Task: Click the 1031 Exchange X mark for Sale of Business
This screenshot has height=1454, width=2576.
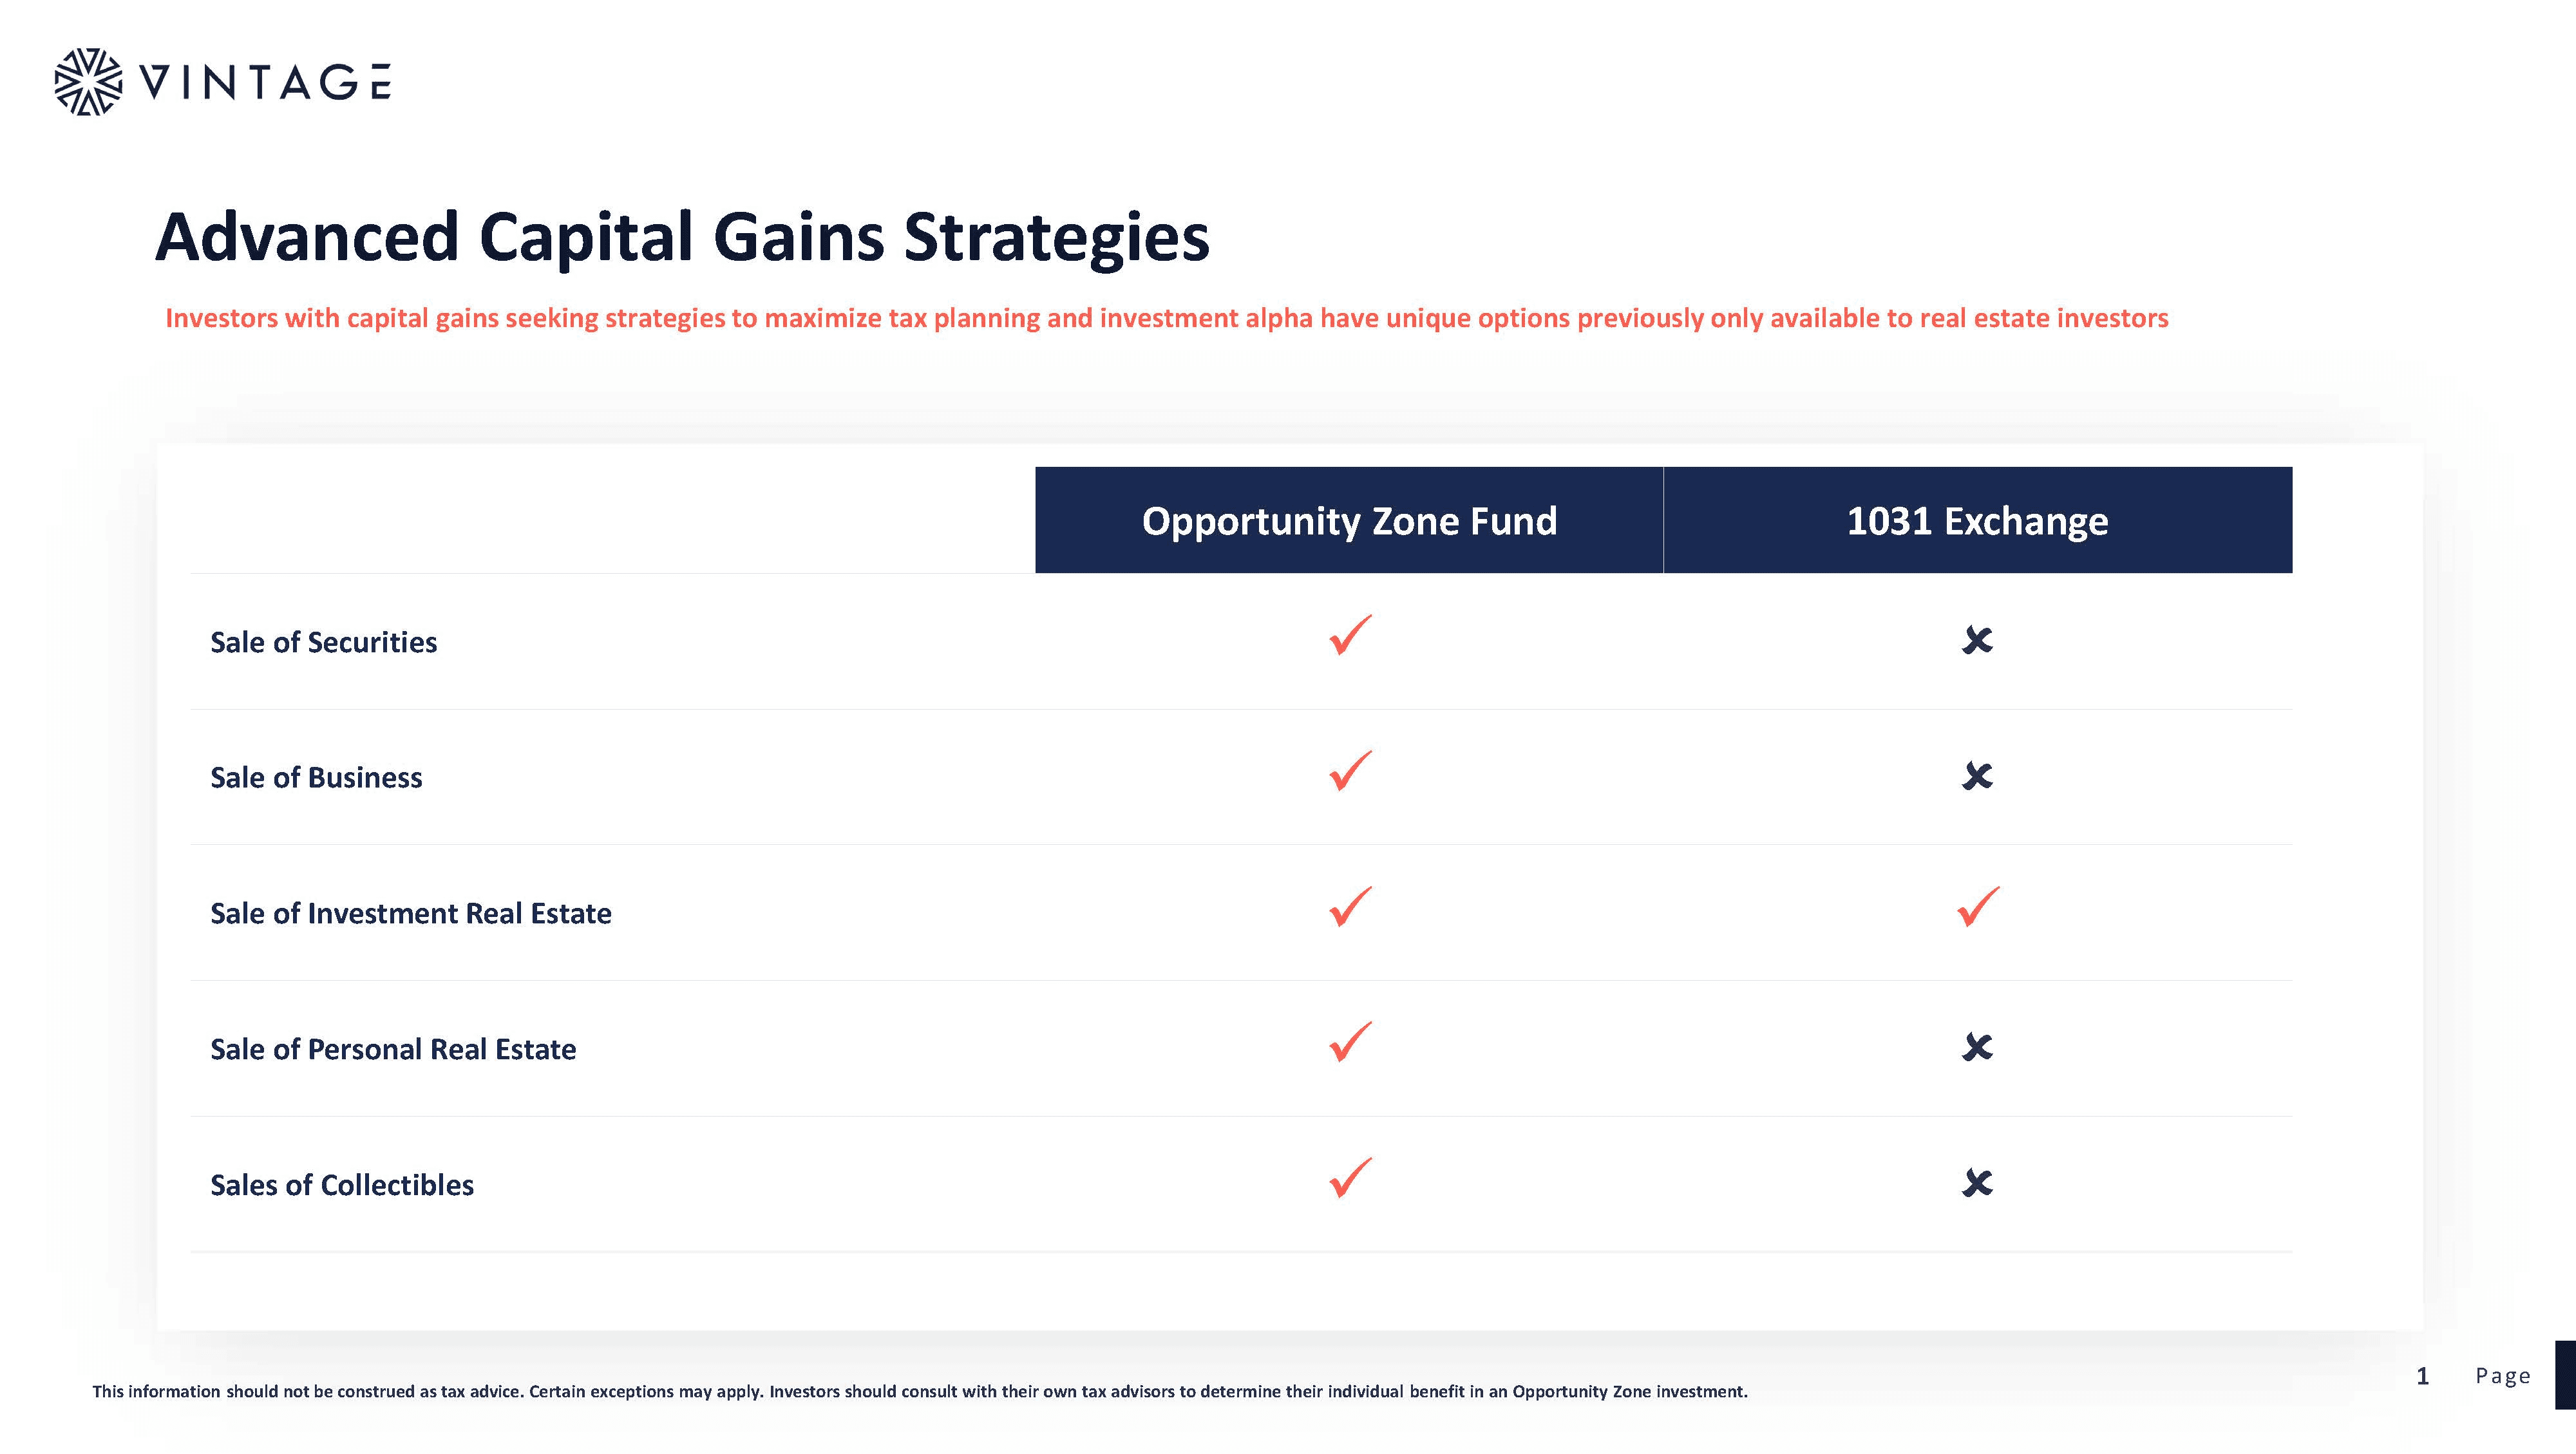Action: click(1977, 776)
